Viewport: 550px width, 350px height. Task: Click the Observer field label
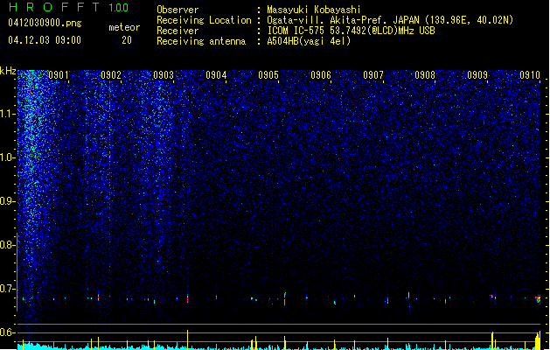178,10
